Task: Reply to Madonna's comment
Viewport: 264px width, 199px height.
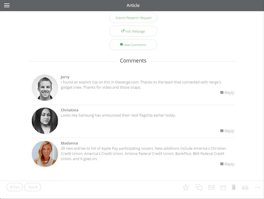Action: point(227,164)
